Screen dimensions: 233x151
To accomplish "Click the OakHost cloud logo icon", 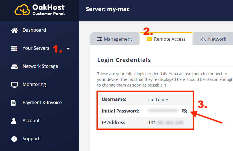I will click(x=22, y=10).
